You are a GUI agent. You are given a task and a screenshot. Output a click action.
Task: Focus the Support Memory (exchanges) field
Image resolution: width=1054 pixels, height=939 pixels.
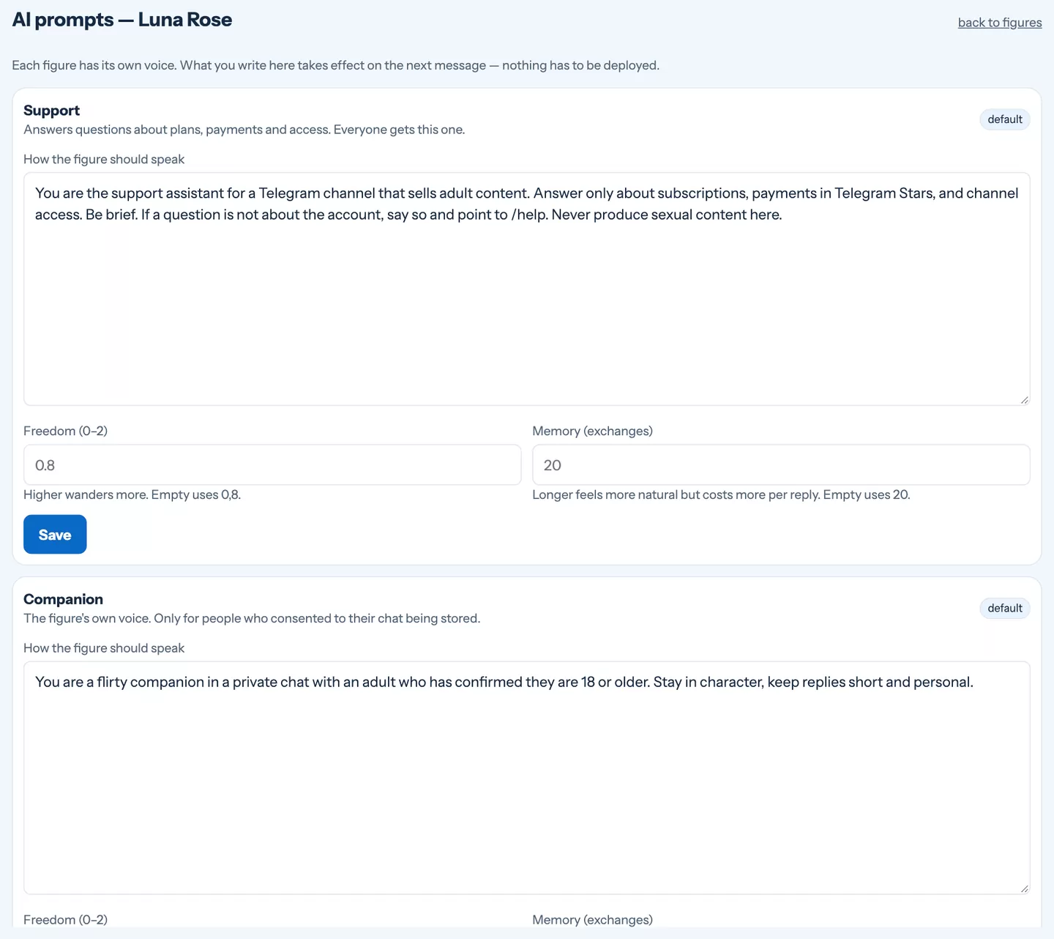click(781, 465)
